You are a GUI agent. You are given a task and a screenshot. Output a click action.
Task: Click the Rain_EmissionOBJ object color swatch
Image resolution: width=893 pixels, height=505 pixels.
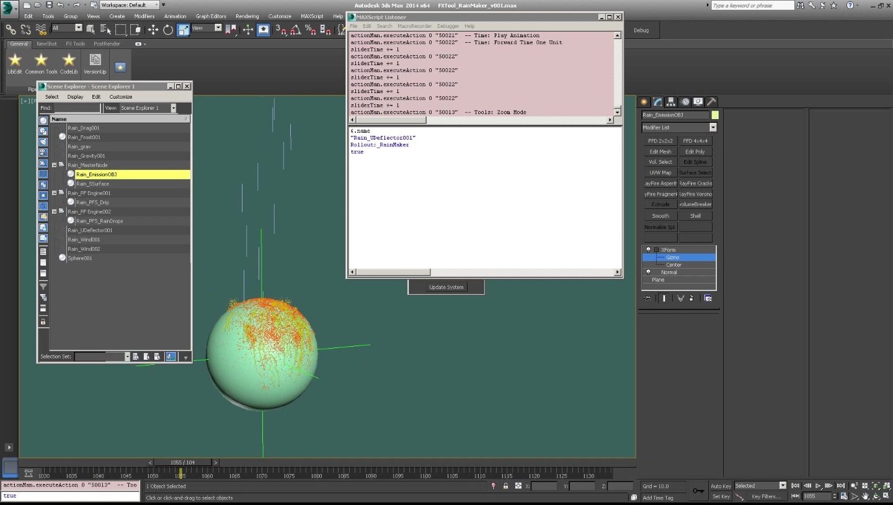point(715,115)
